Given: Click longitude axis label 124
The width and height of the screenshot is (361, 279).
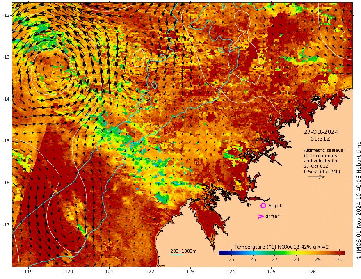Looking at the screenshot, I should pyautogui.click(x=231, y=272).
